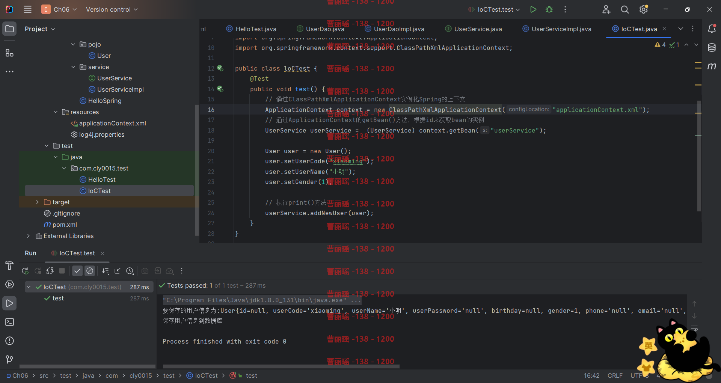Viewport: 721px width, 383px height.
Task: Click run gutter icon beside class IoCTest
Action: tap(220, 68)
